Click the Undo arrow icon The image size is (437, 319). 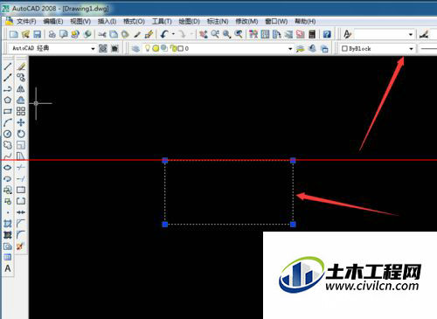164,34
